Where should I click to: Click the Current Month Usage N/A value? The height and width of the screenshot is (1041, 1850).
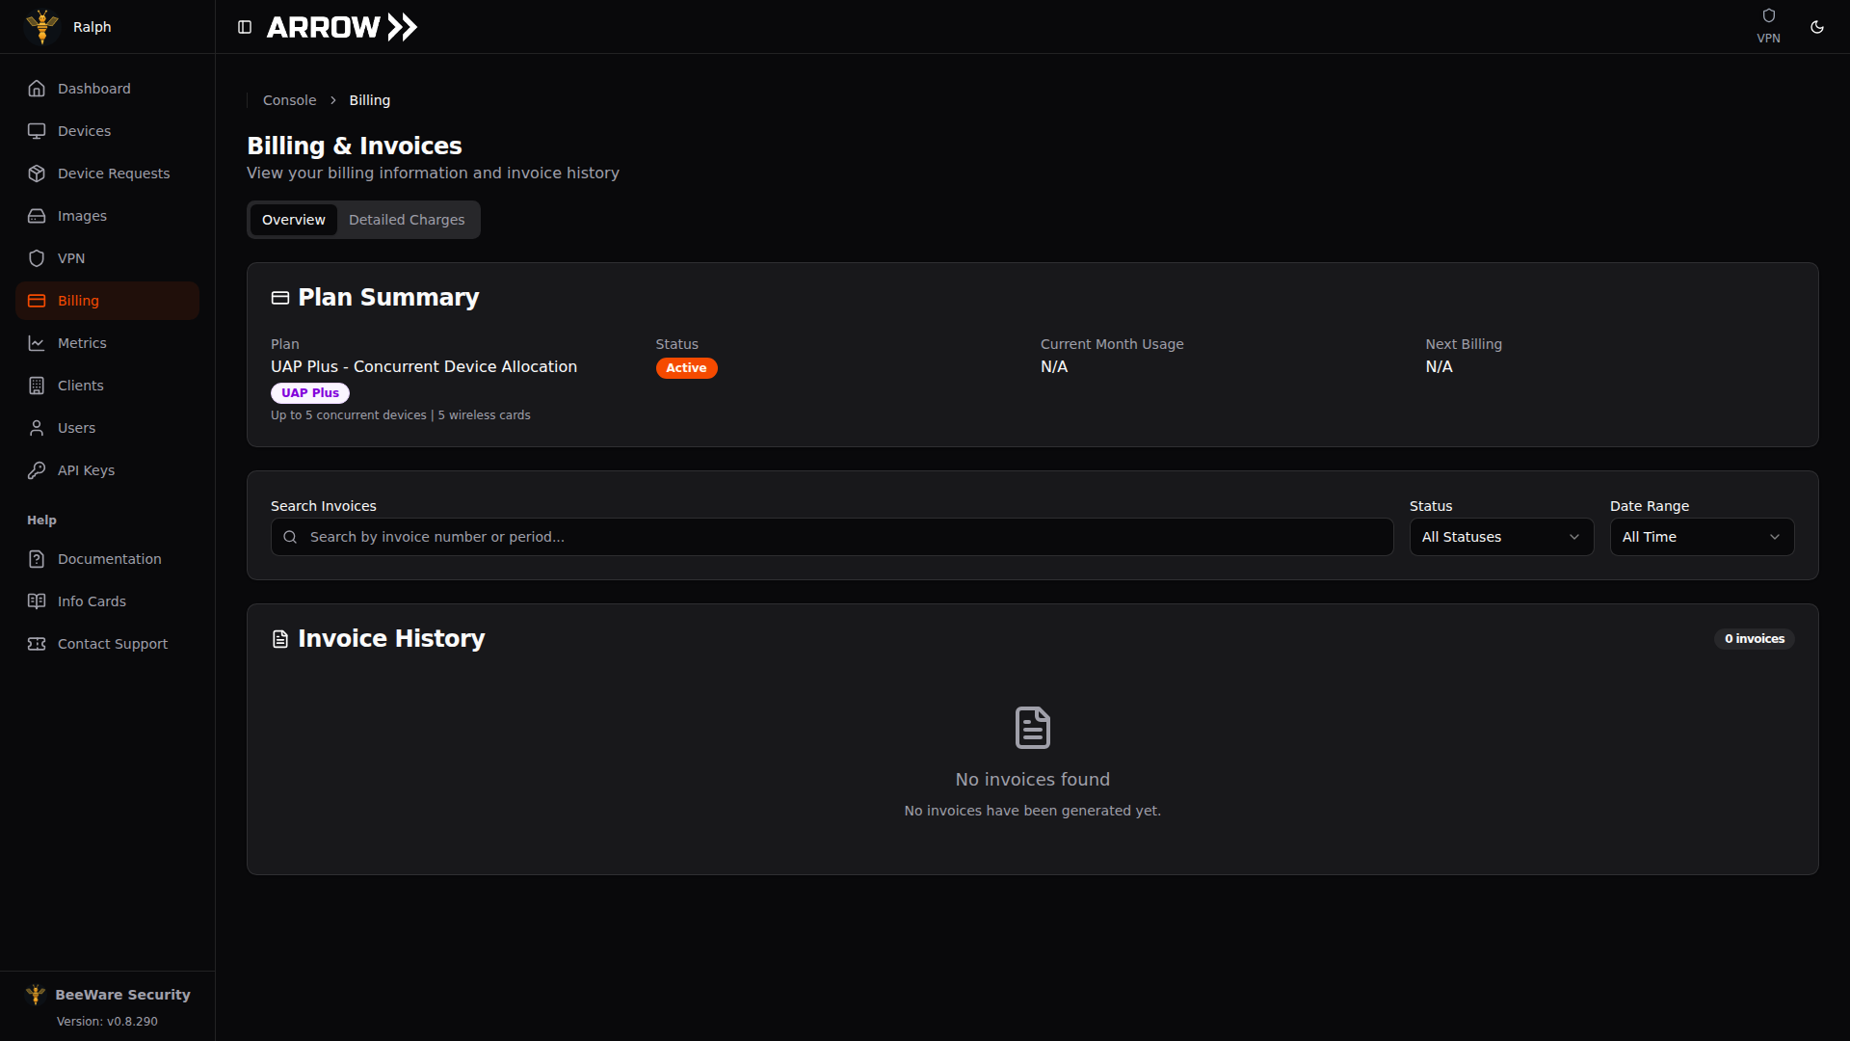pos(1054,367)
